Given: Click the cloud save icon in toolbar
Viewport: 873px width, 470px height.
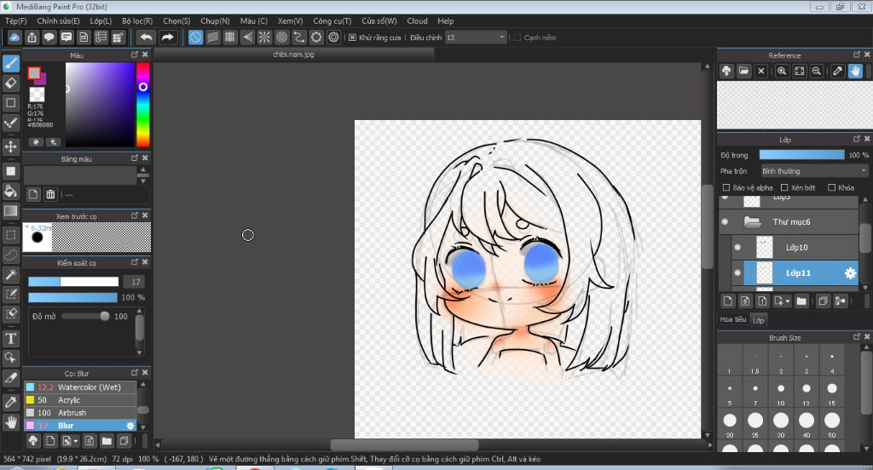Looking at the screenshot, I should click(x=14, y=37).
